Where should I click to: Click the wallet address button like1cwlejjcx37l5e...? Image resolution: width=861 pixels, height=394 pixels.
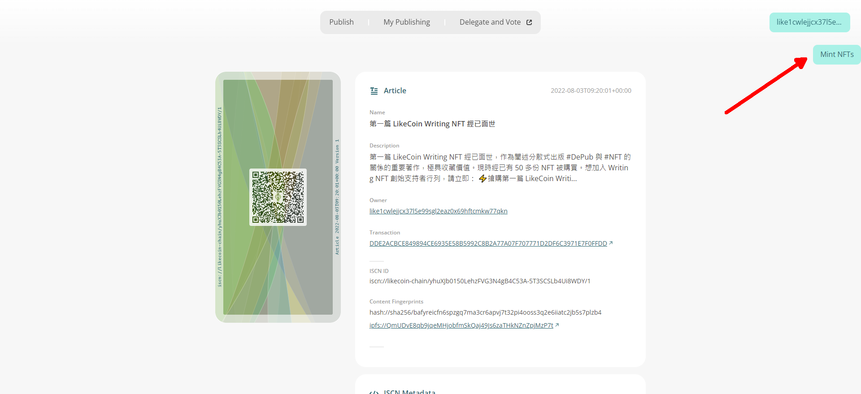pyautogui.click(x=809, y=22)
